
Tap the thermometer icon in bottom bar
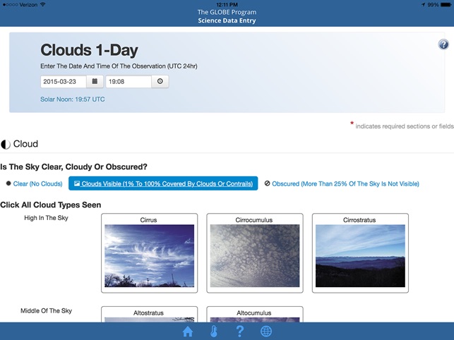point(214,332)
